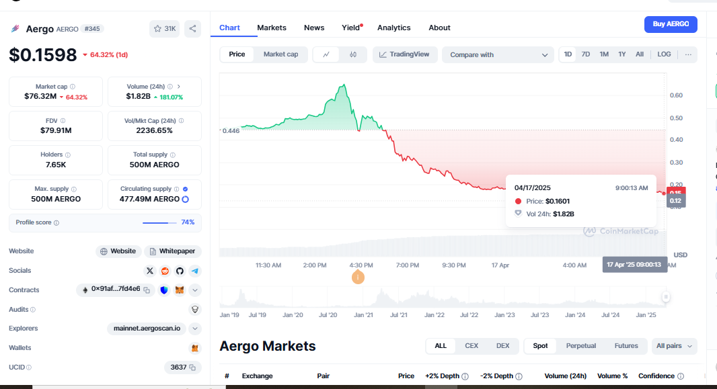Click Holders info icon
The width and height of the screenshot is (717, 389).
pyautogui.click(x=68, y=155)
